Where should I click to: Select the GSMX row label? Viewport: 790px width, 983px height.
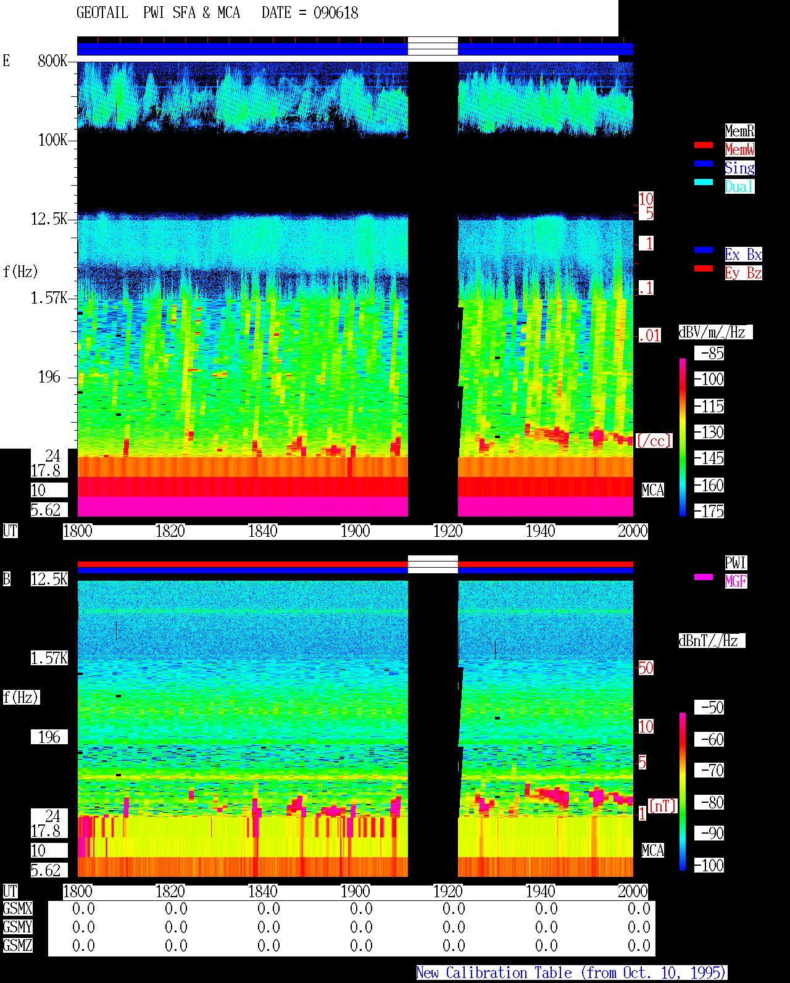click(x=17, y=908)
